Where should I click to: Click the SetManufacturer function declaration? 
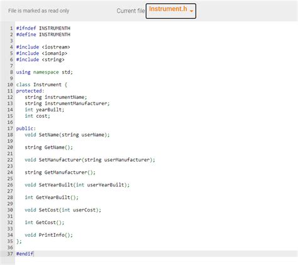tap(90, 160)
